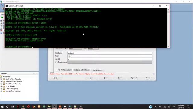Show hidden system tray icons
The height and width of the screenshot is (109, 193).
155,107
